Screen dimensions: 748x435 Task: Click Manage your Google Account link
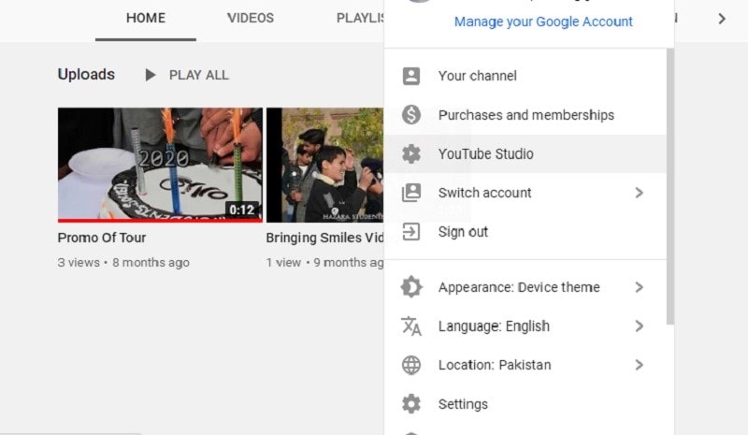coord(543,22)
